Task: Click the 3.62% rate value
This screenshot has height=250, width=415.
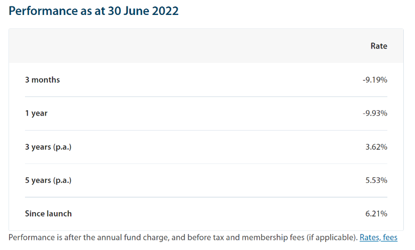Action: [376, 147]
